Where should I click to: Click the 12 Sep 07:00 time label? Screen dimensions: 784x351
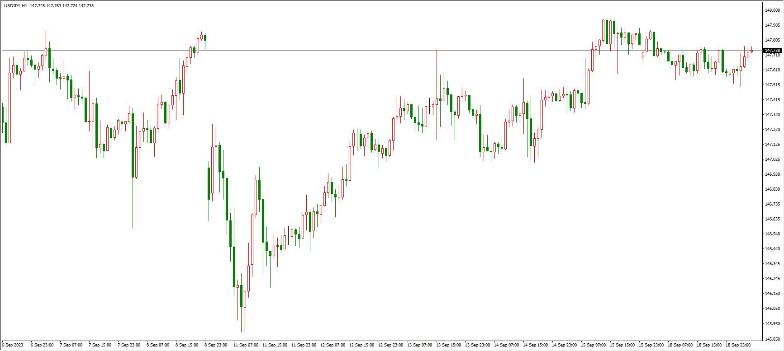tap(333, 345)
